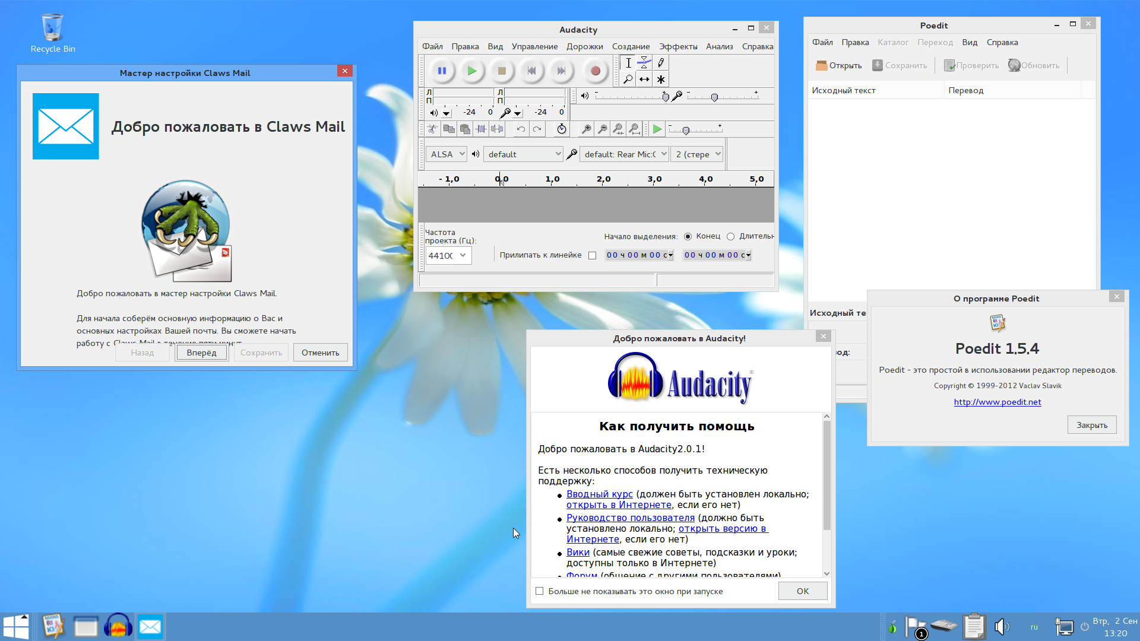Image resolution: width=1140 pixels, height=641 pixels.
Task: Click Закрыть in the Poedit about dialog
Action: [x=1092, y=425]
